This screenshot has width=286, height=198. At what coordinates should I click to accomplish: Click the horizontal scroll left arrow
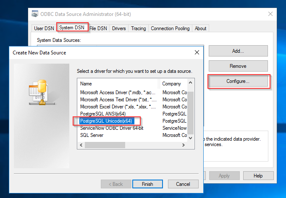click(x=81, y=145)
